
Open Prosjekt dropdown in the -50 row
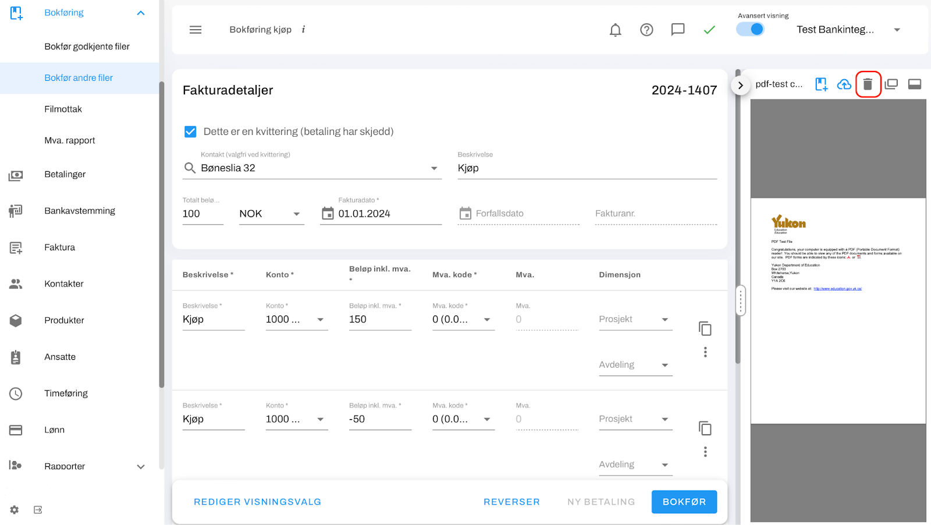coord(635,419)
